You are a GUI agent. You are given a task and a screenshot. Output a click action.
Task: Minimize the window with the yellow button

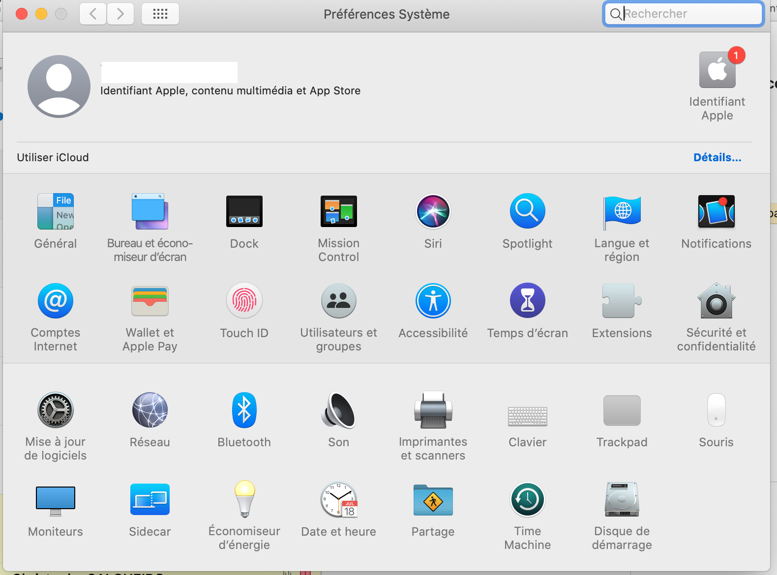point(41,14)
